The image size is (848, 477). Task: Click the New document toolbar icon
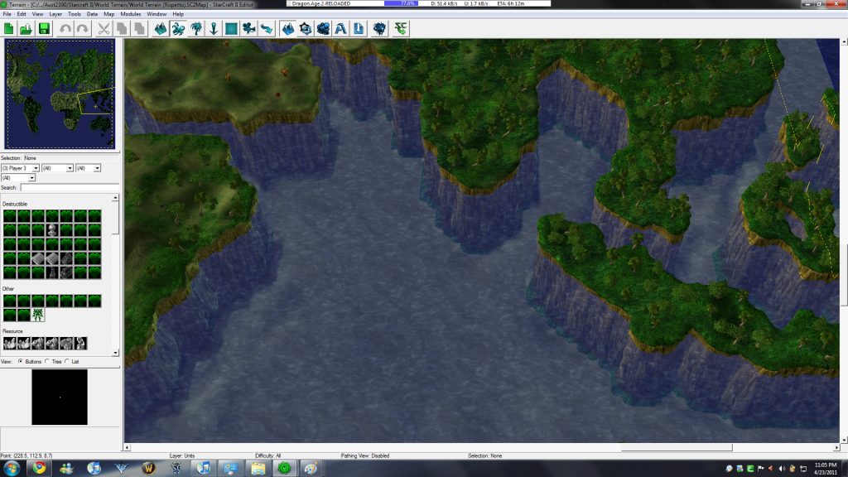[8, 29]
